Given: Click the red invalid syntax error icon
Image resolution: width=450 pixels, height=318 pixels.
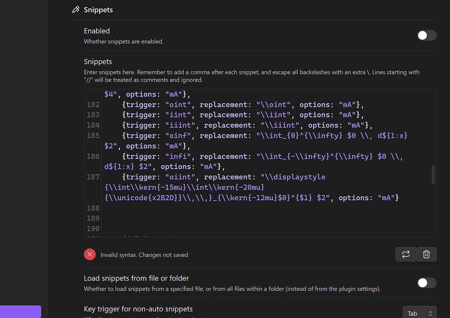Looking at the screenshot, I should point(90,254).
